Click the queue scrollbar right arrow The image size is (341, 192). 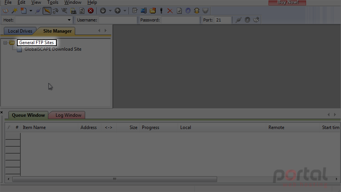(x=336, y=179)
